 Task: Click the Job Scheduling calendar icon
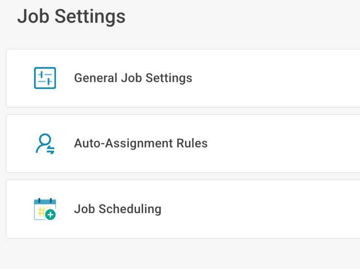tap(44, 209)
